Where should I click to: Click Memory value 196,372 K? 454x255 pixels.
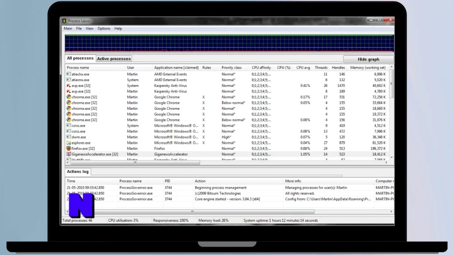378,148
